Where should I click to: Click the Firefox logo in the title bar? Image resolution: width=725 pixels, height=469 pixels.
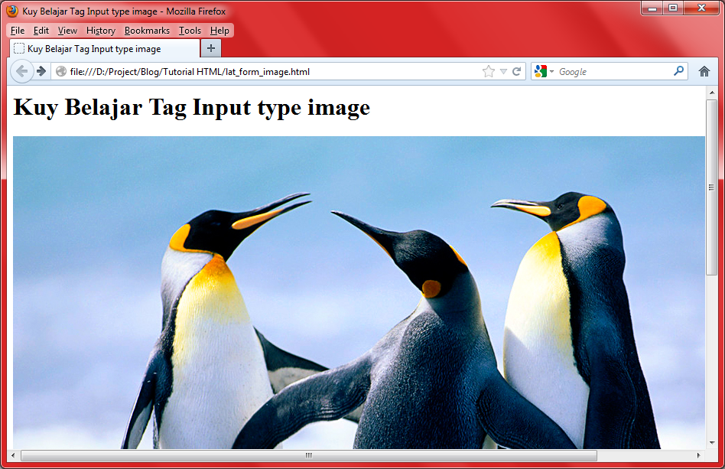tap(10, 9)
